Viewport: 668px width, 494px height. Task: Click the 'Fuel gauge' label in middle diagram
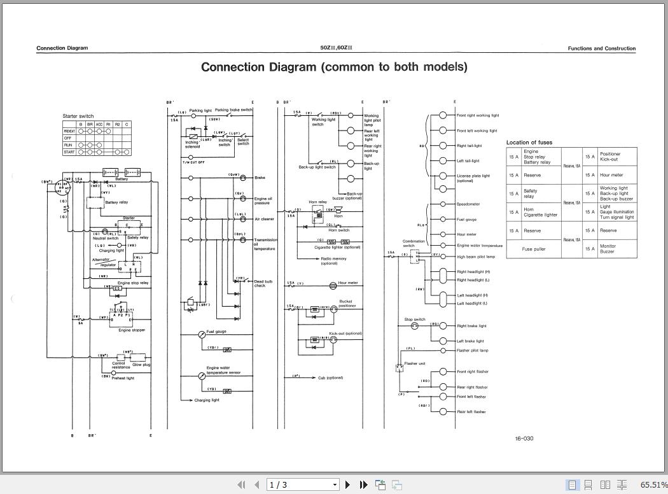point(216,332)
